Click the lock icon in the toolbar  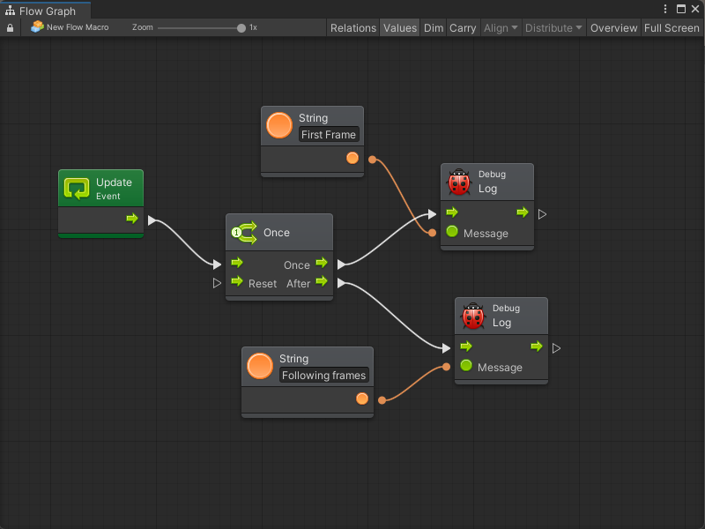(x=11, y=28)
